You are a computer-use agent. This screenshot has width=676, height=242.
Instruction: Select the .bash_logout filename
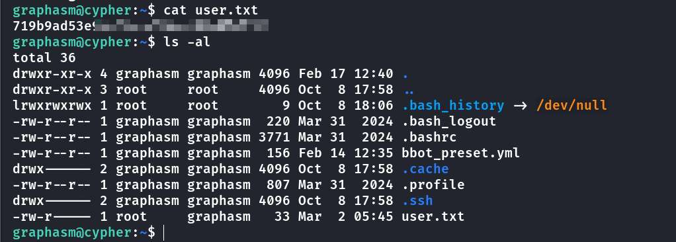449,122
